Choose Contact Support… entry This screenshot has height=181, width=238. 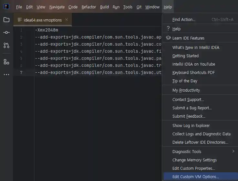point(200,100)
